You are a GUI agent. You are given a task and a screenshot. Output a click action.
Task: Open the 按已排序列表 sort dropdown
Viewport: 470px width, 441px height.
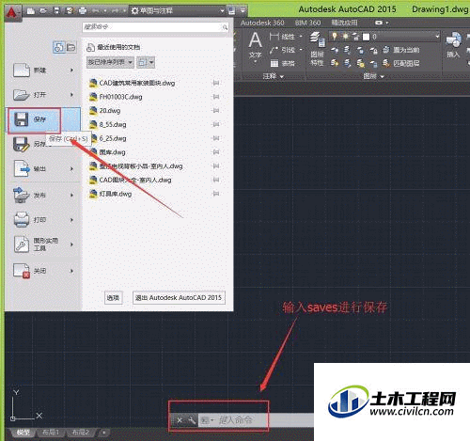tap(110, 62)
